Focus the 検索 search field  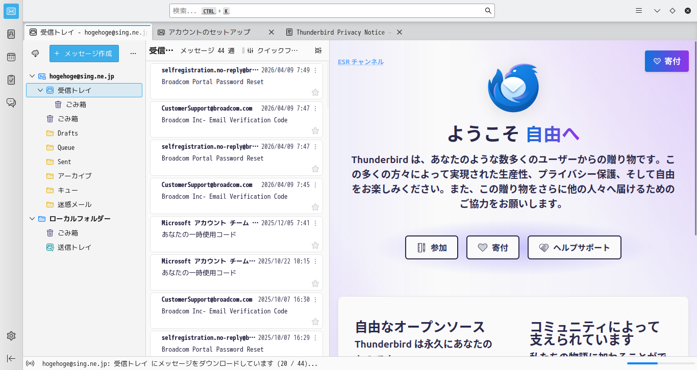pos(332,11)
